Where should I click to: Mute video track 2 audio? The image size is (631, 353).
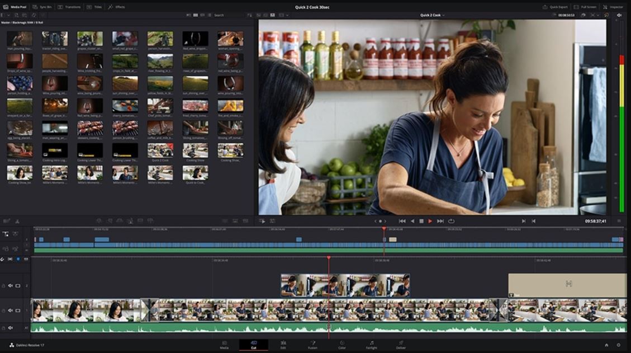pos(10,285)
